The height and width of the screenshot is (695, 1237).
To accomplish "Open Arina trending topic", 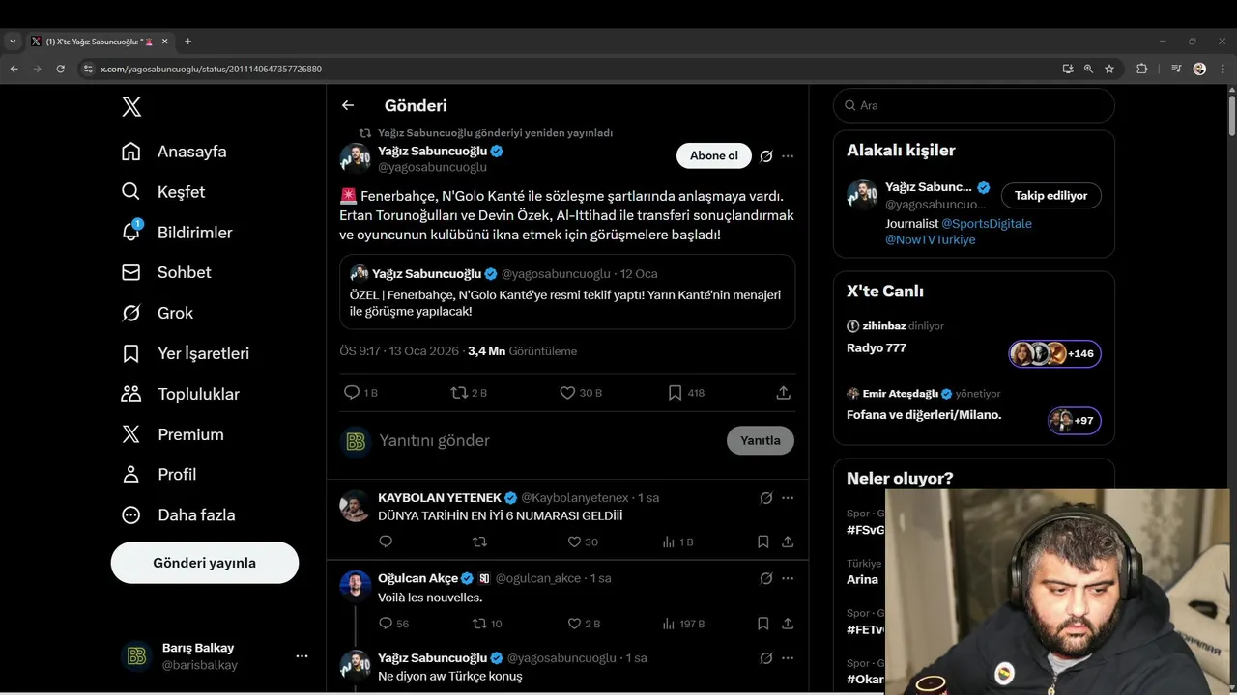I will tap(862, 579).
